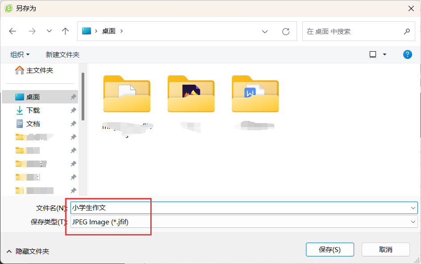This screenshot has width=421, height=264.
Task: Go up one folder level
Action: click(65, 31)
